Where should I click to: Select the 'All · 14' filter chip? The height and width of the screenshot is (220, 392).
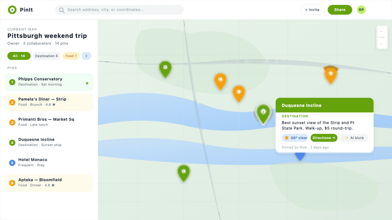click(x=19, y=56)
